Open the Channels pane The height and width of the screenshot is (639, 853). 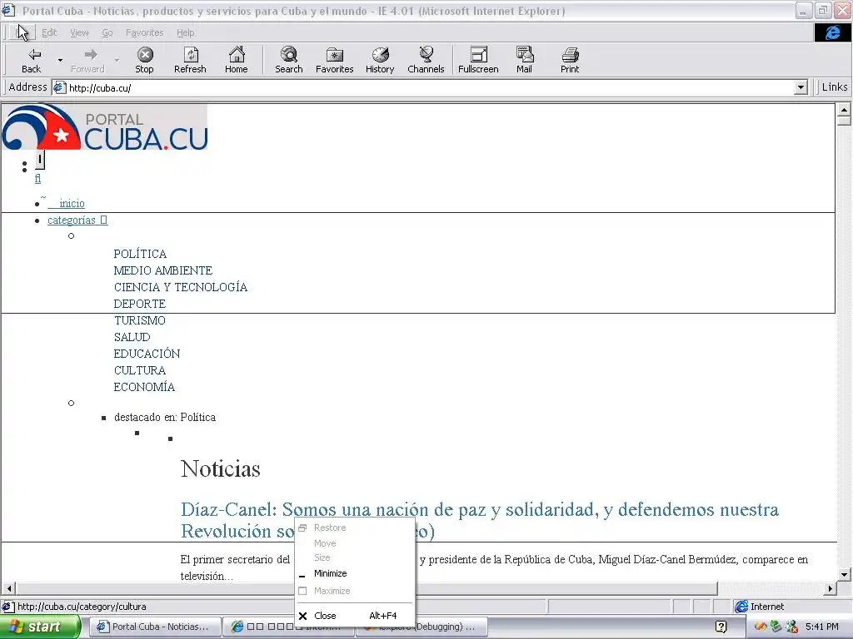(x=426, y=60)
